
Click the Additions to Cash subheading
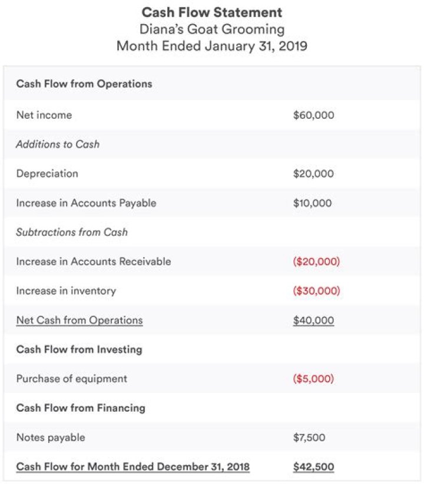click(x=58, y=144)
